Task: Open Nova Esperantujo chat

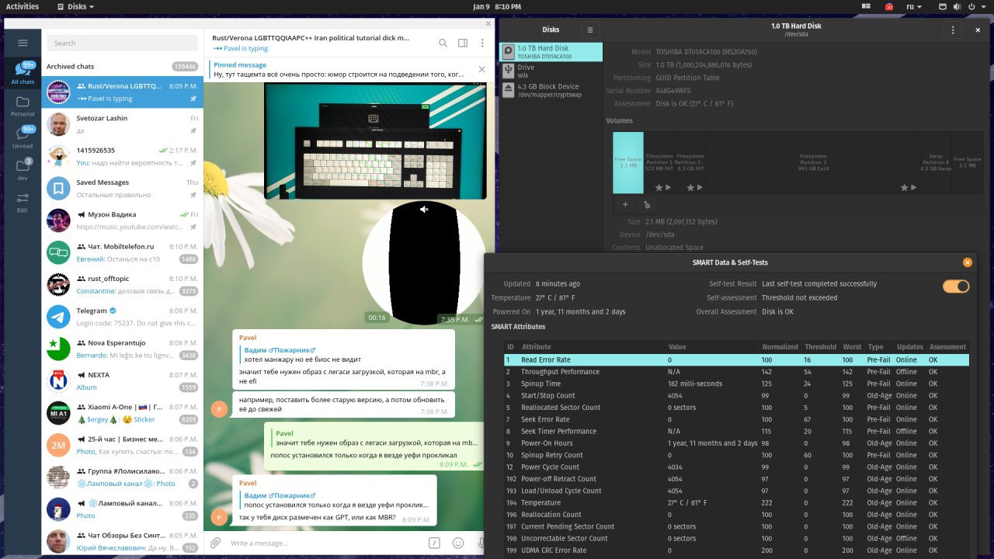Action: click(x=123, y=349)
